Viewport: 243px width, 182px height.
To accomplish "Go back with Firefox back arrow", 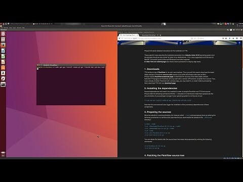I will (x=119, y=38).
